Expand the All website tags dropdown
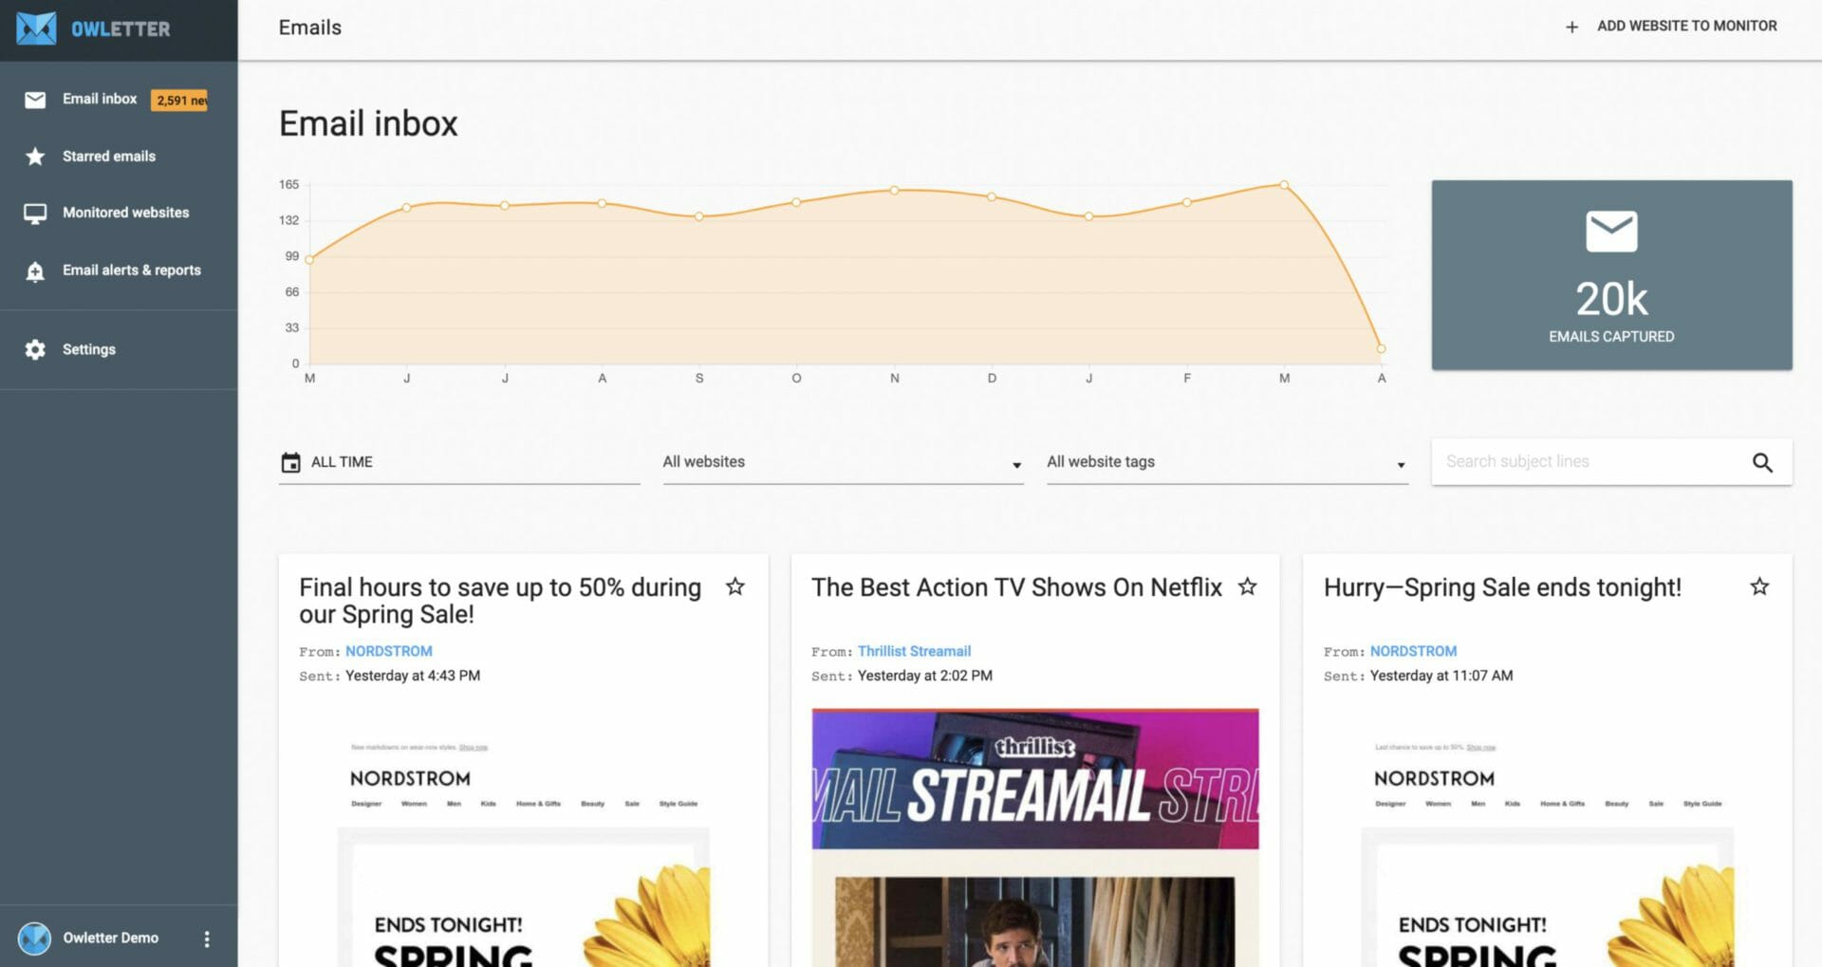1822x967 pixels. click(x=1227, y=462)
